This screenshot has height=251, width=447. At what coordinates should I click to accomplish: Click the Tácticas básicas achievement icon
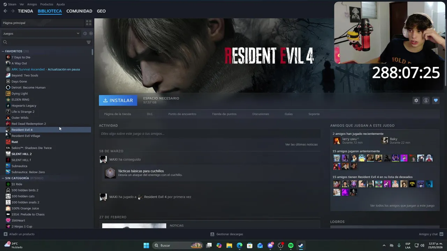tap(110, 173)
